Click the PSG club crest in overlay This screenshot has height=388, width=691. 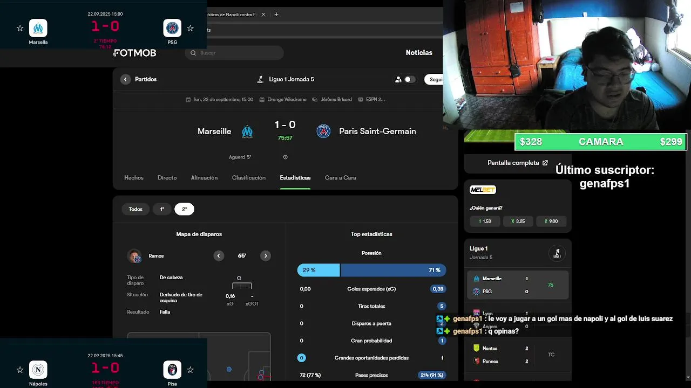coord(172,28)
